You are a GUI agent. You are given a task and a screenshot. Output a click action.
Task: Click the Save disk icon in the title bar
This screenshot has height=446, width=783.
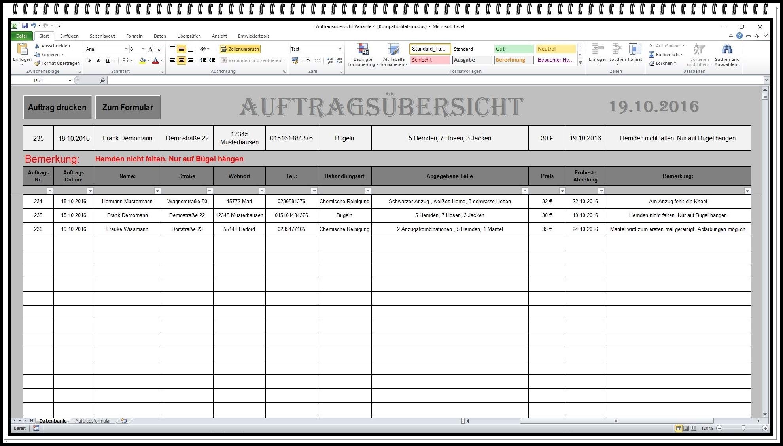(x=25, y=26)
